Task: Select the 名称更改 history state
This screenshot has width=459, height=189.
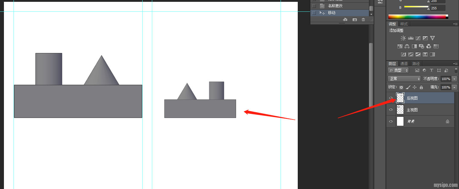Action: coord(335,6)
